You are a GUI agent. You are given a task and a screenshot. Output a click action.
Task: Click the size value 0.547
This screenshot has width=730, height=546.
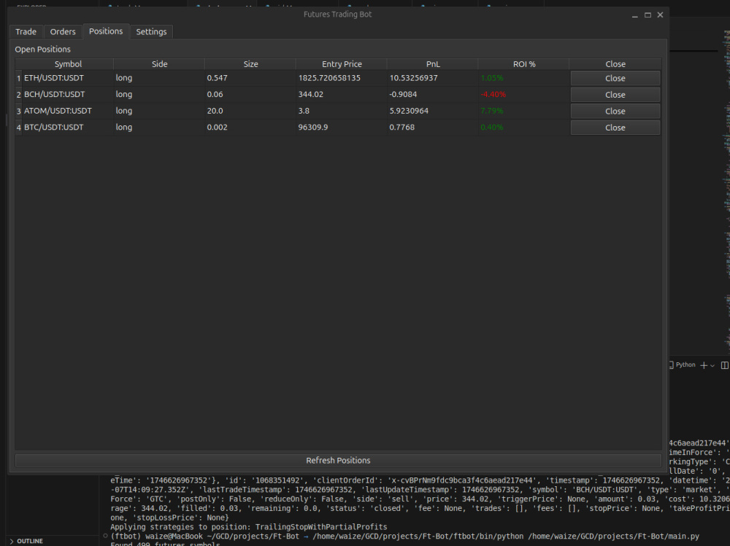217,78
